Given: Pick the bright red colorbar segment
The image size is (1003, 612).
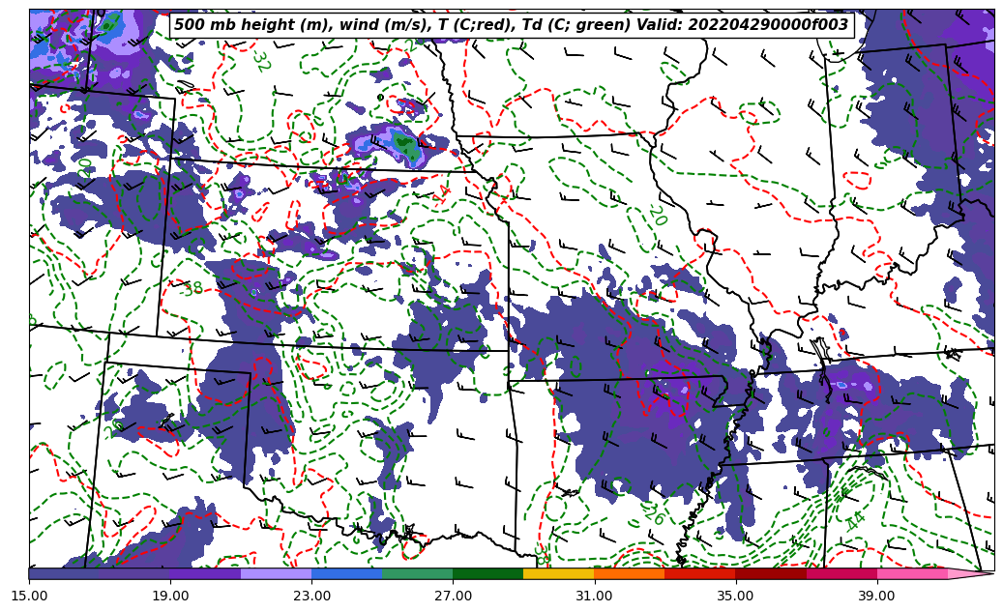Looking at the screenshot, I should 699,573.
